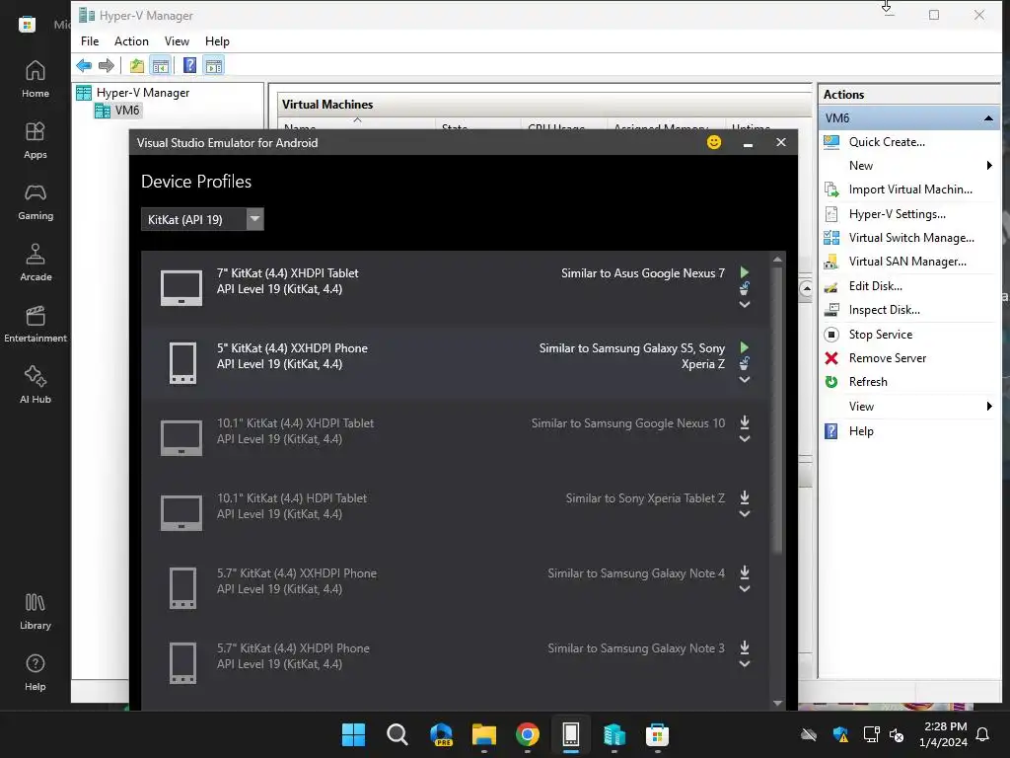This screenshot has width=1010, height=758.
Task: Click Help in Actions pane
Action: [860, 431]
